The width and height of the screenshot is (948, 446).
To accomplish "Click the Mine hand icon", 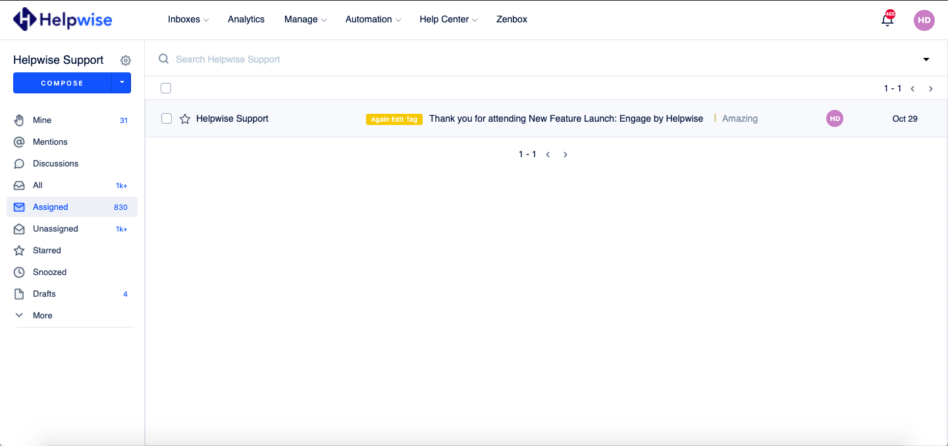I will click(x=20, y=120).
